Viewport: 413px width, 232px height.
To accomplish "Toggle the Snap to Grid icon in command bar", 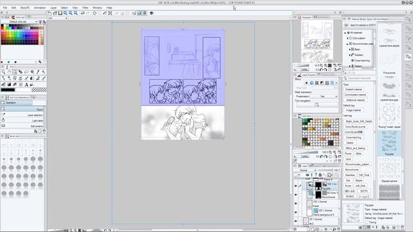I will pos(145,13).
